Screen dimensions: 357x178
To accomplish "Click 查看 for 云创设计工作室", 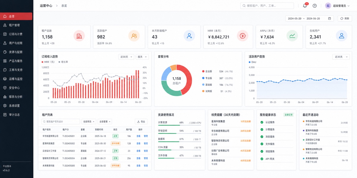I will 138,151.
